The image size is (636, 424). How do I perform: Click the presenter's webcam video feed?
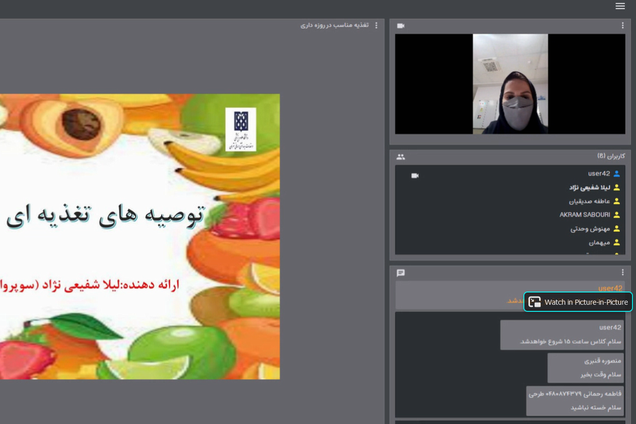coord(510,84)
